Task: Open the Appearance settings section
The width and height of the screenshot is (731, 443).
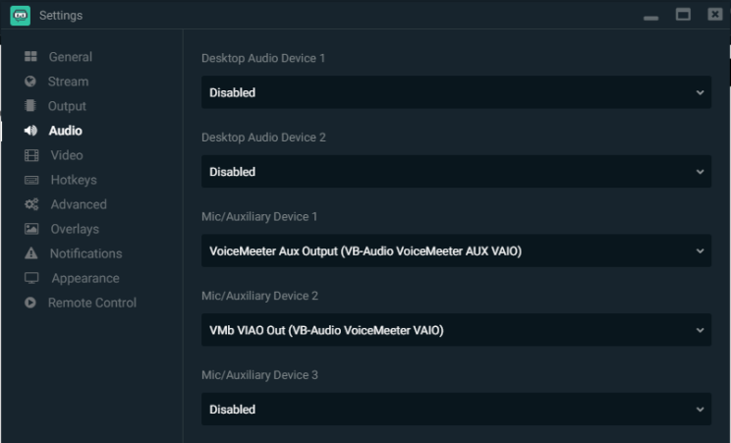Action: tap(85, 278)
